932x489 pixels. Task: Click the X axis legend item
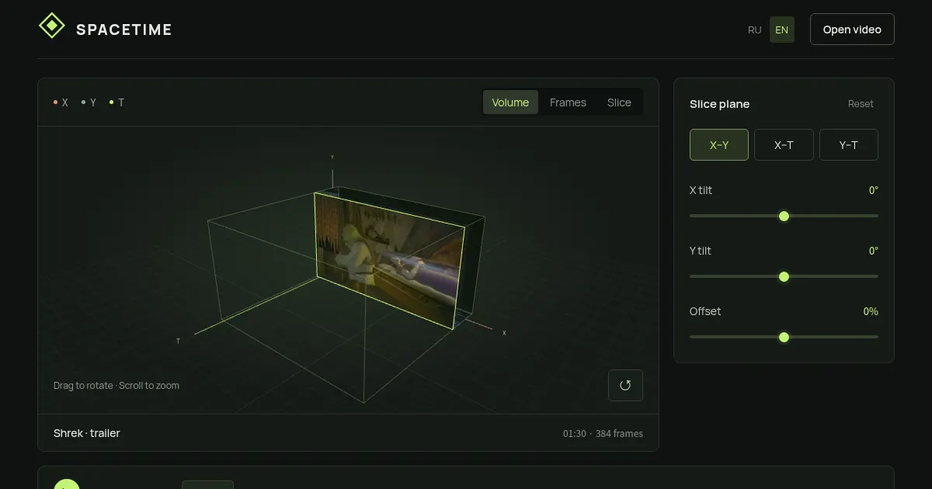61,102
